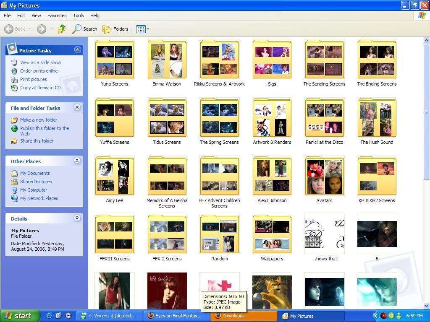Switch to the Downloads taskbar window
This screenshot has height=322, width=430.
tap(244, 316)
